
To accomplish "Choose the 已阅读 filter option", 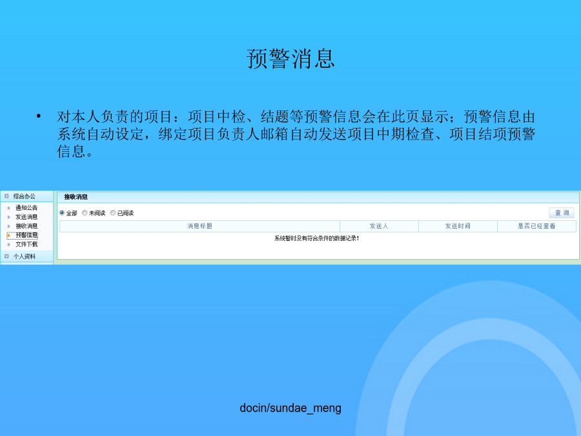I will 112,213.
